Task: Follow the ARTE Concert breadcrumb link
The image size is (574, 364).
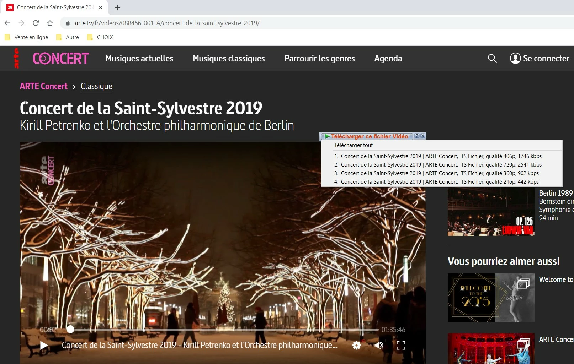Action: pos(44,86)
